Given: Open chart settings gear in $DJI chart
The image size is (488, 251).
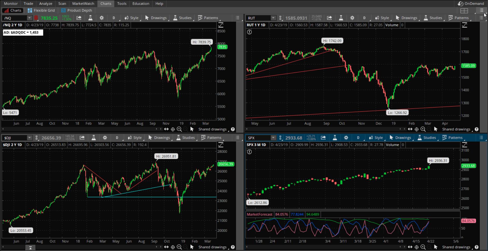Looking at the screenshot, I should (105, 138).
